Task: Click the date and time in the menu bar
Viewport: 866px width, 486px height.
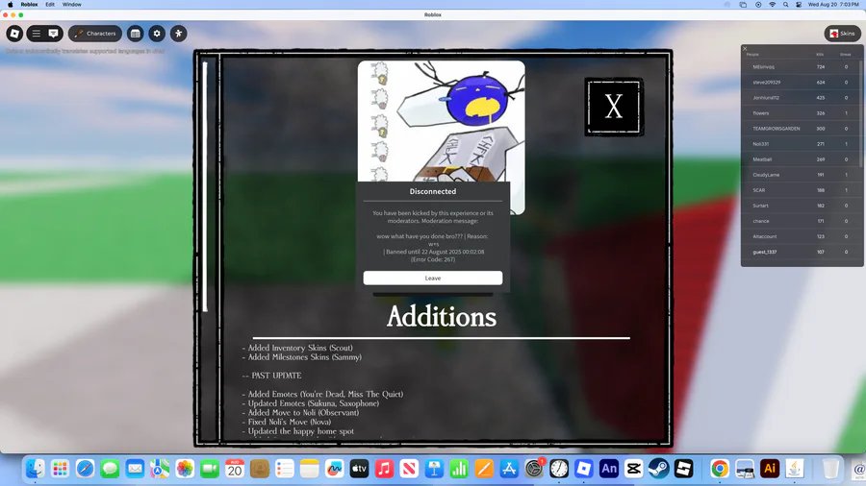Action: point(833,5)
